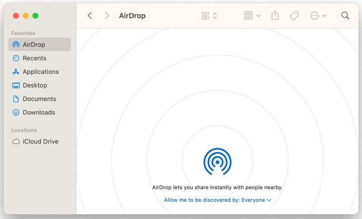This screenshot has height=219, width=362.
Task: Click the Forward navigation arrow
Action: [107, 16]
